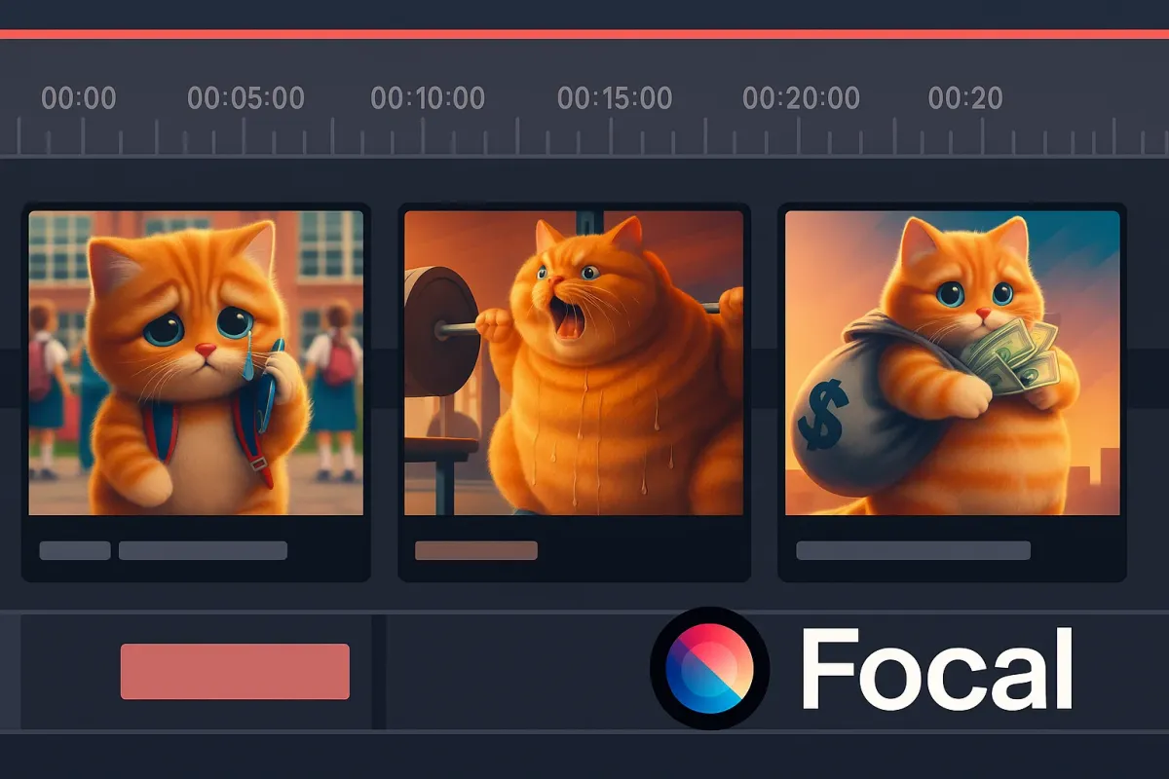This screenshot has width=1169, height=779.
Task: Click the Focal brand name text
Action: point(937,669)
